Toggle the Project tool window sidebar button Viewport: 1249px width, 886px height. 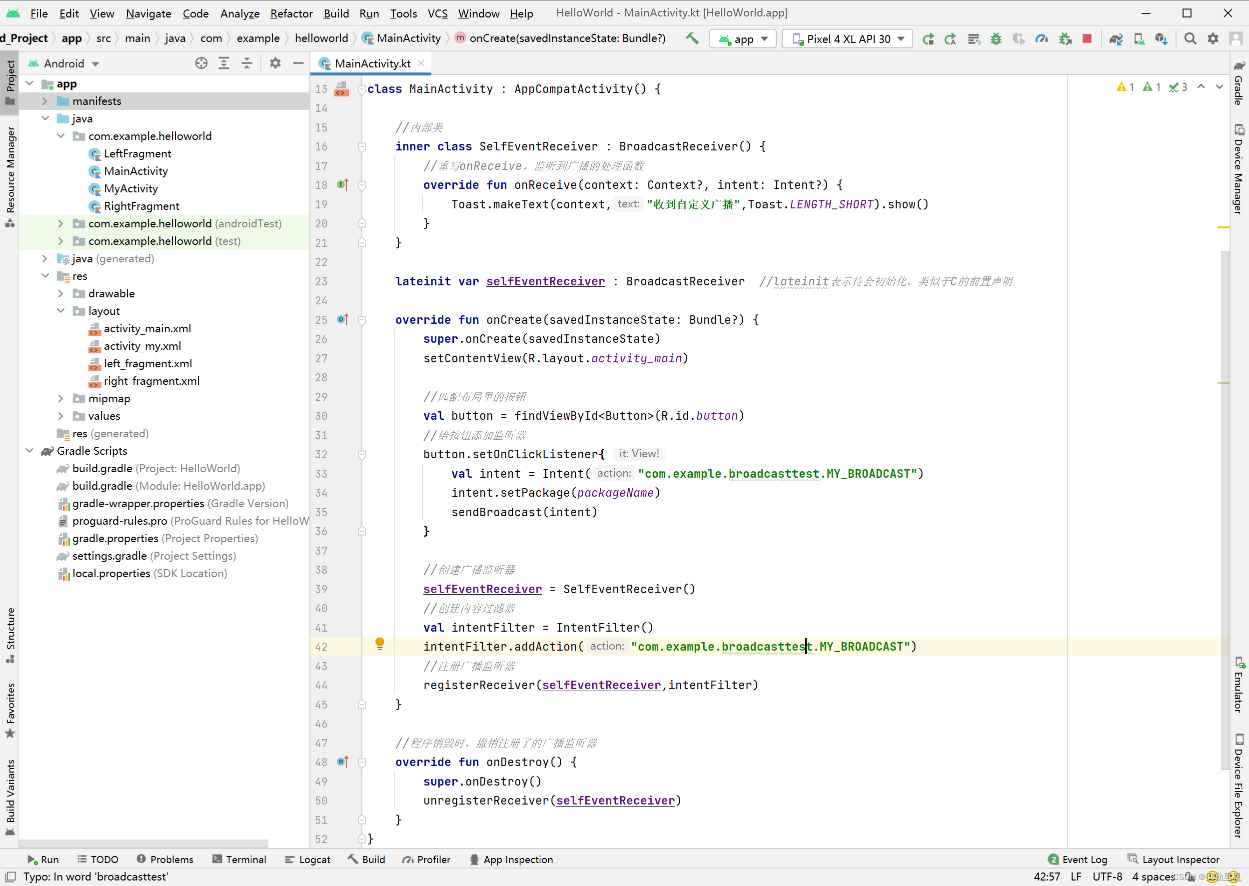point(10,83)
